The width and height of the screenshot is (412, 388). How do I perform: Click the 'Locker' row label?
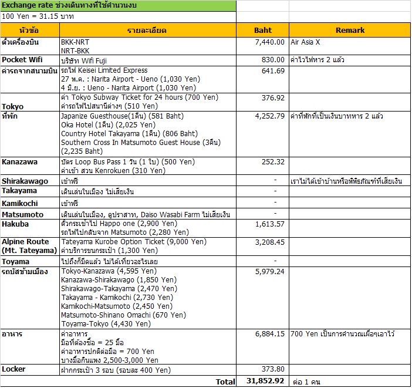[30, 370]
